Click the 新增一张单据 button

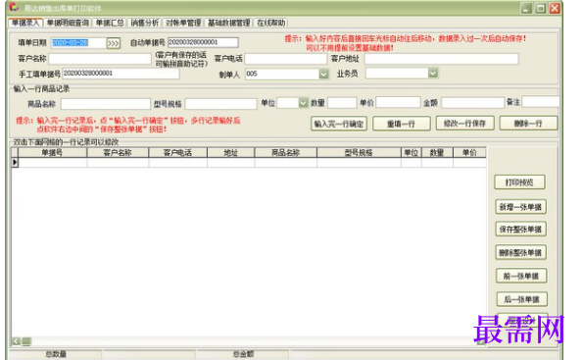click(x=520, y=207)
